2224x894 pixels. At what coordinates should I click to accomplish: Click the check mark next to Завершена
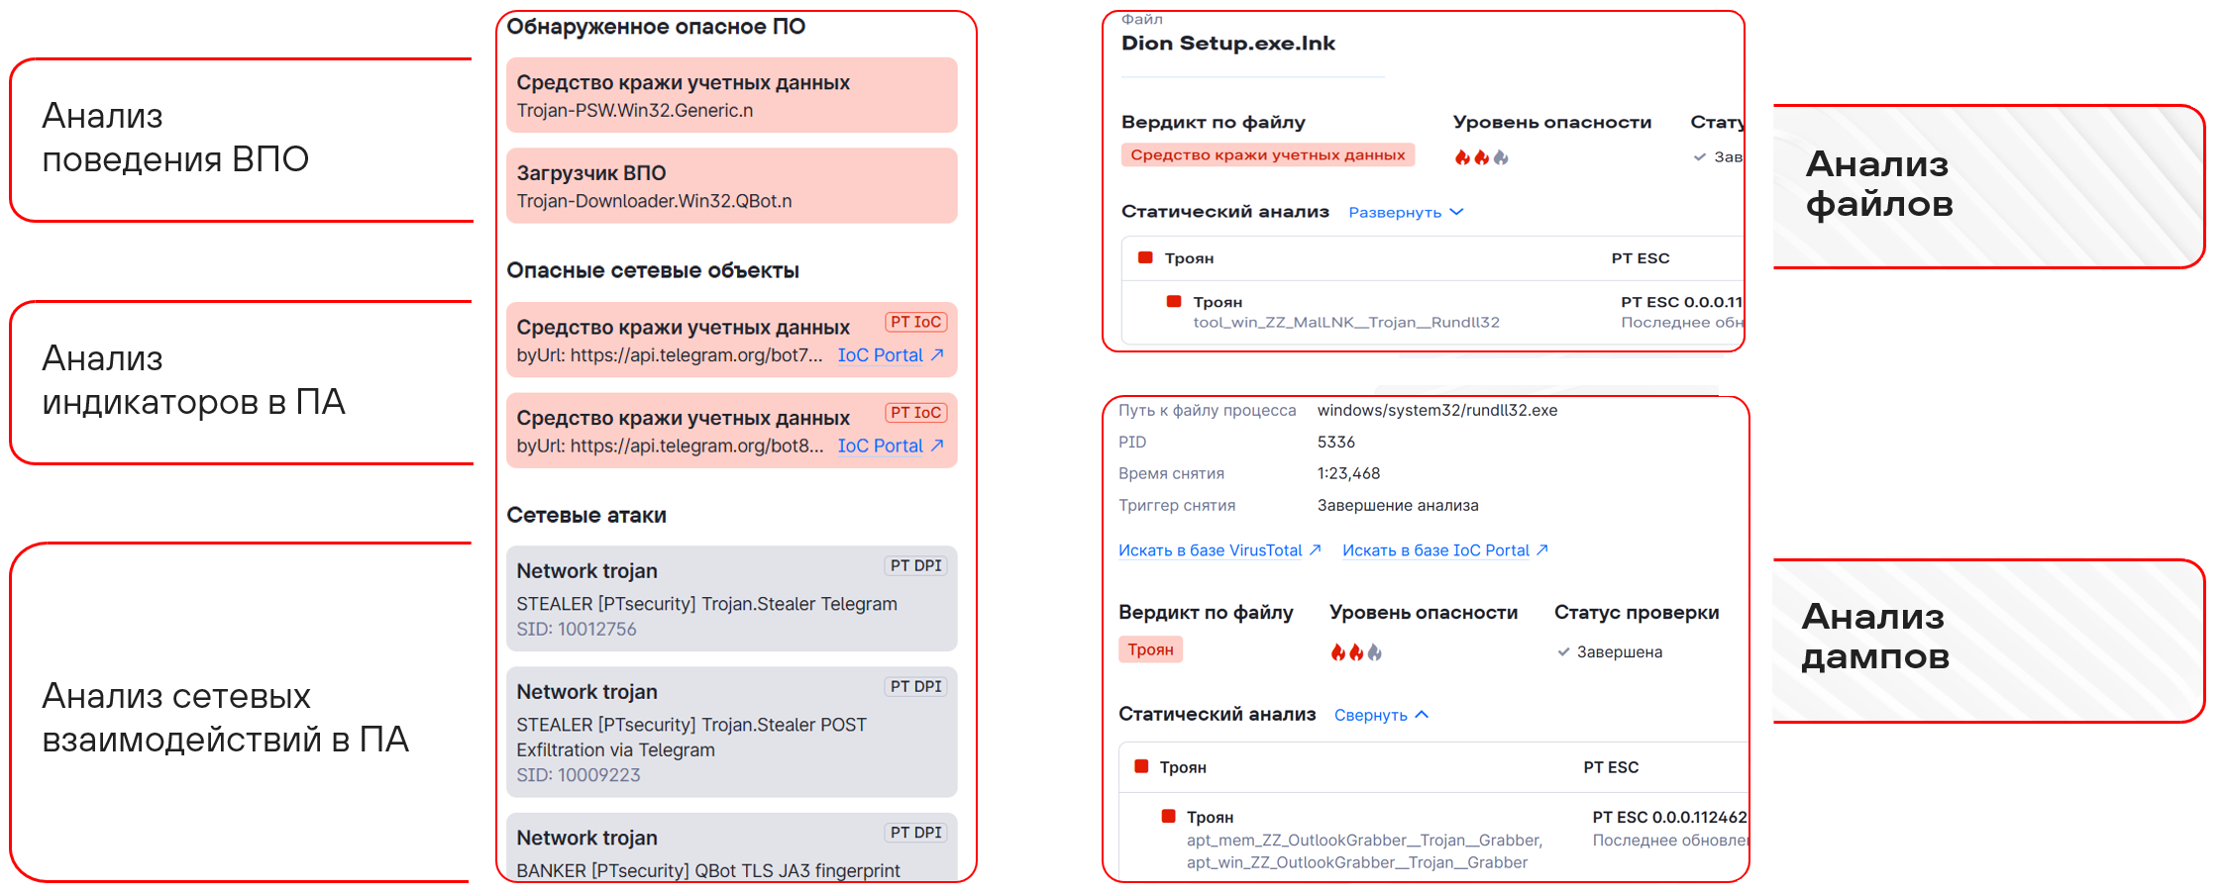[1563, 651]
